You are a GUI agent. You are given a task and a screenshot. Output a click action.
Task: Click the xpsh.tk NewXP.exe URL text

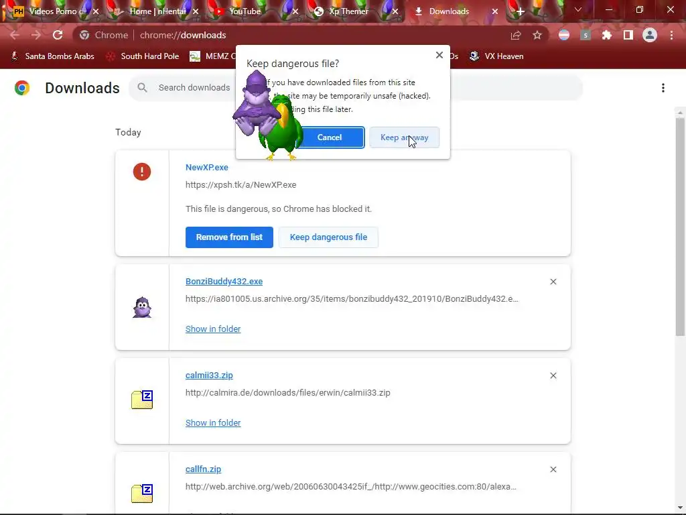(x=241, y=185)
